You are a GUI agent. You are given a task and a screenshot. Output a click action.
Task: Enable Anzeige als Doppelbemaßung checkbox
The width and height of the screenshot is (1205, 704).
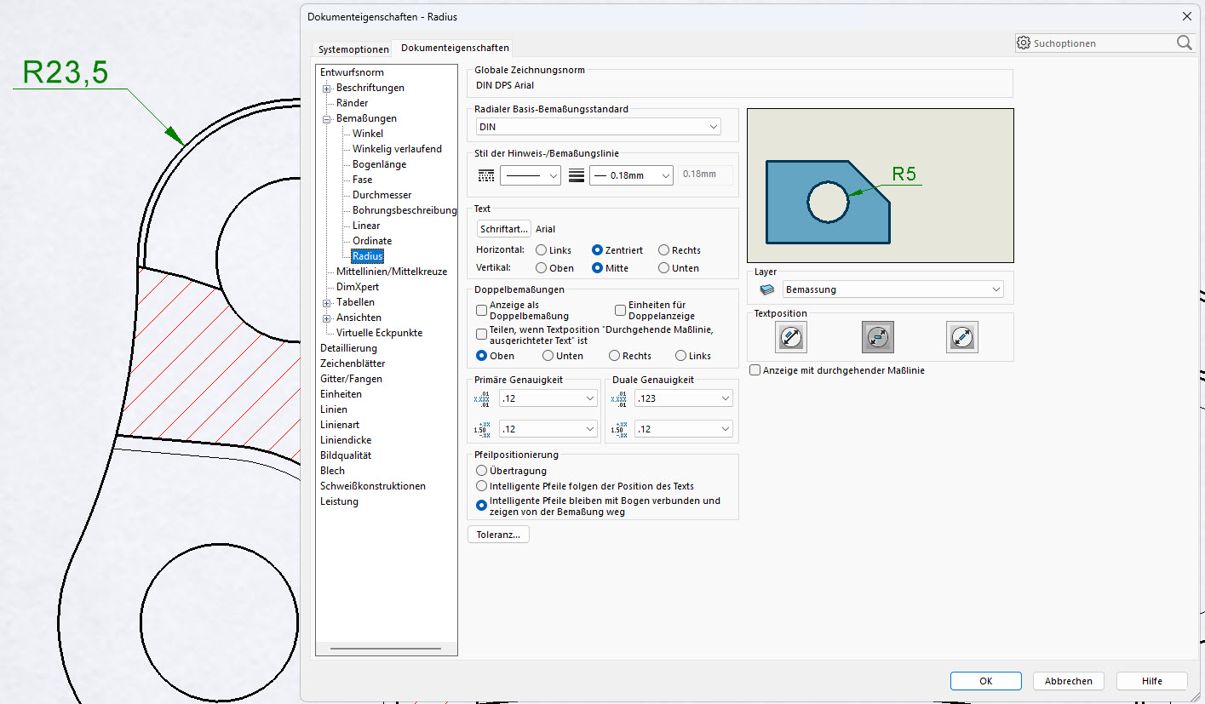tap(482, 311)
